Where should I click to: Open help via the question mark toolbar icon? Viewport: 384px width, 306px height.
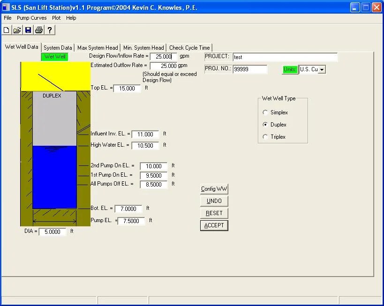50,30
